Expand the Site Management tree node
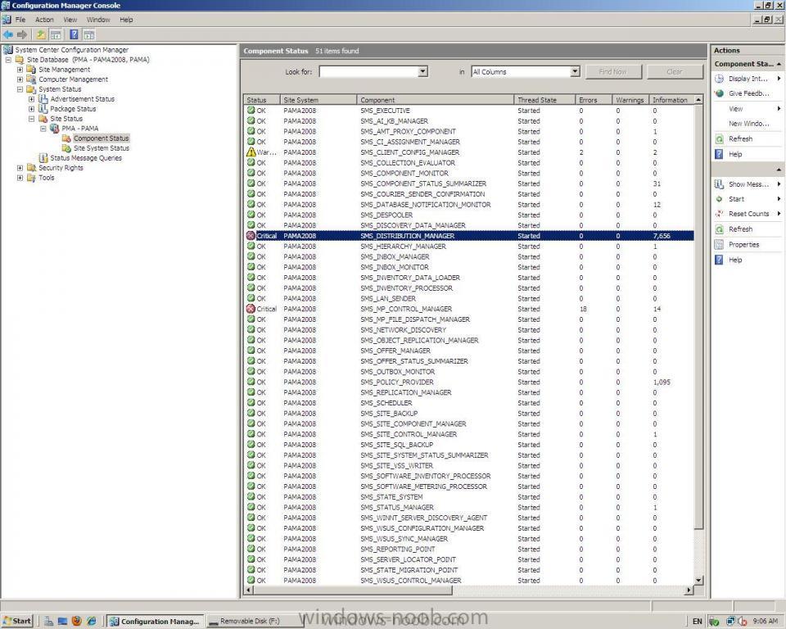786x629 pixels. coord(20,70)
